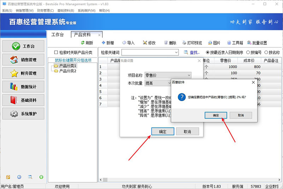Click the cost price cell 800
Screen dimensions: 283x189
(x=249, y=67)
